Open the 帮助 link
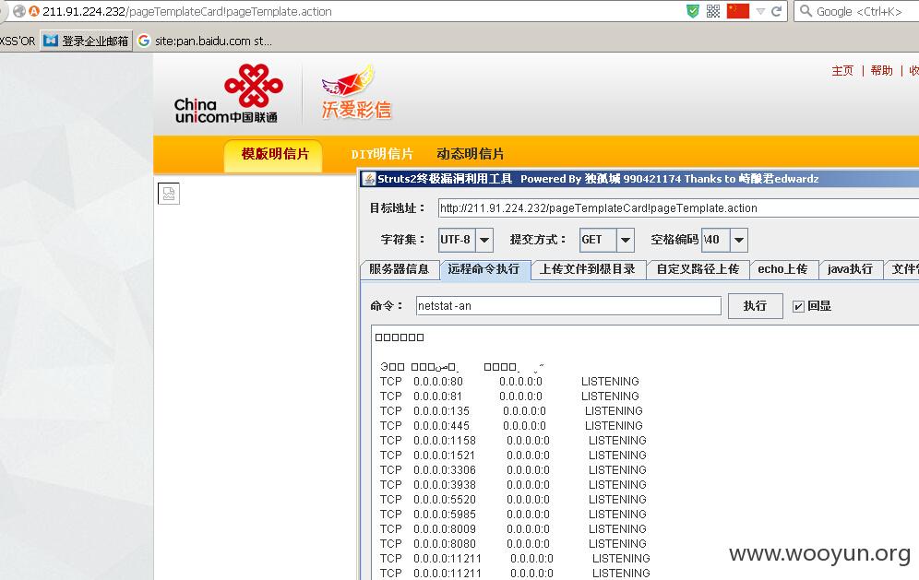The width and height of the screenshot is (919, 580). click(881, 70)
